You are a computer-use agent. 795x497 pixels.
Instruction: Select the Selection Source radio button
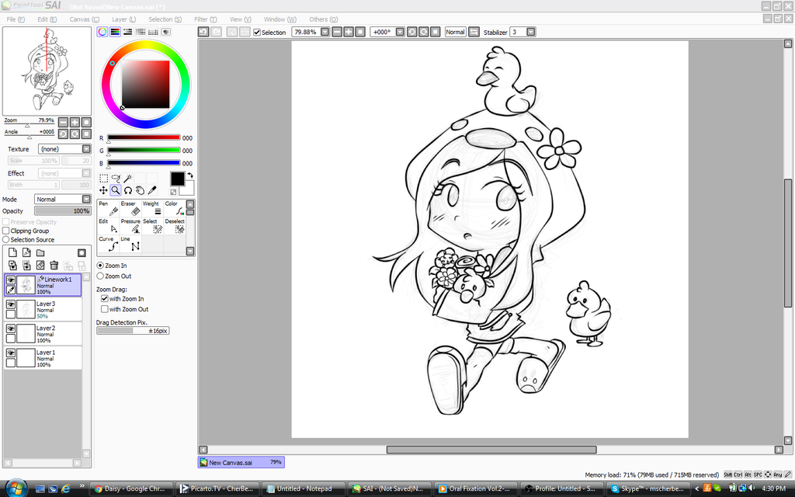pyautogui.click(x=6, y=239)
